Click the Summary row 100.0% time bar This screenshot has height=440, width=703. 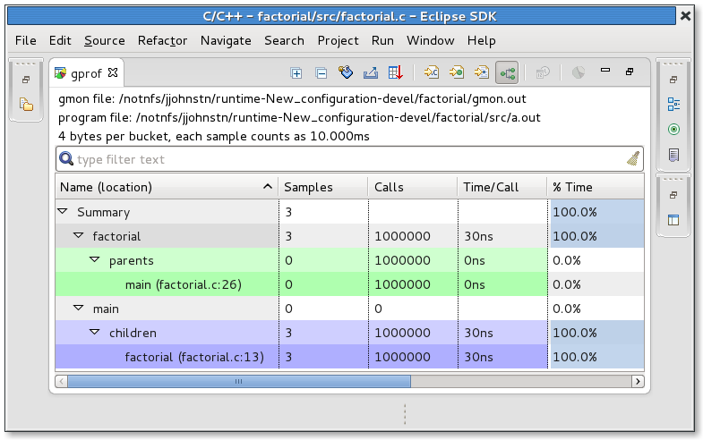click(597, 212)
